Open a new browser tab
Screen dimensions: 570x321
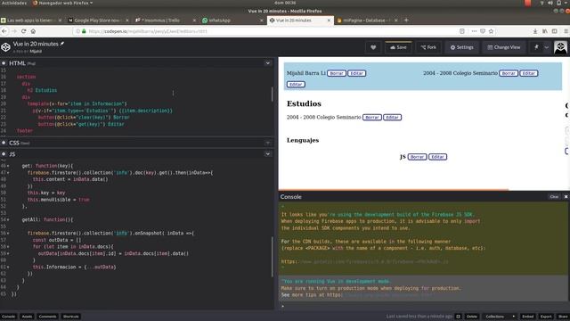coord(406,20)
